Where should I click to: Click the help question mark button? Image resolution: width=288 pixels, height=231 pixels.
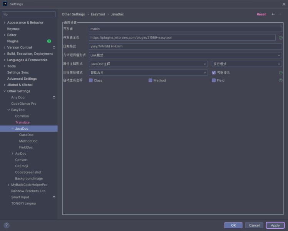(7, 225)
